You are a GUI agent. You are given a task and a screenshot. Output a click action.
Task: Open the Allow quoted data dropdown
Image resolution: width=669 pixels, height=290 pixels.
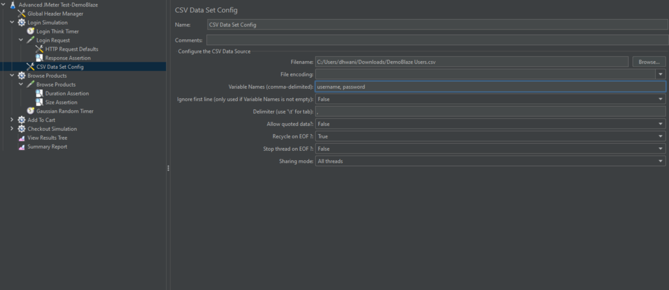(660, 124)
